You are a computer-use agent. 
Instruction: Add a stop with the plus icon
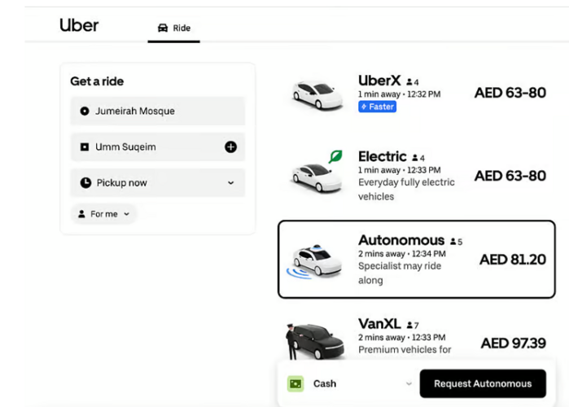pyautogui.click(x=231, y=147)
